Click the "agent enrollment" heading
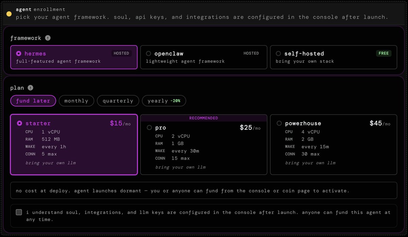Screen dimensions: 408x237 click(x=40, y=10)
